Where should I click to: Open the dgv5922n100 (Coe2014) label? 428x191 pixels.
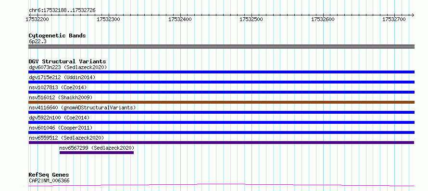59,118
